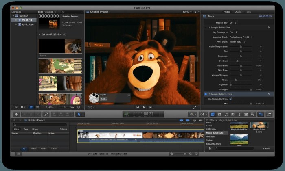Toggle Magic Bullet Looks effect enable checkbox
The image size is (285, 171).
point(205,94)
